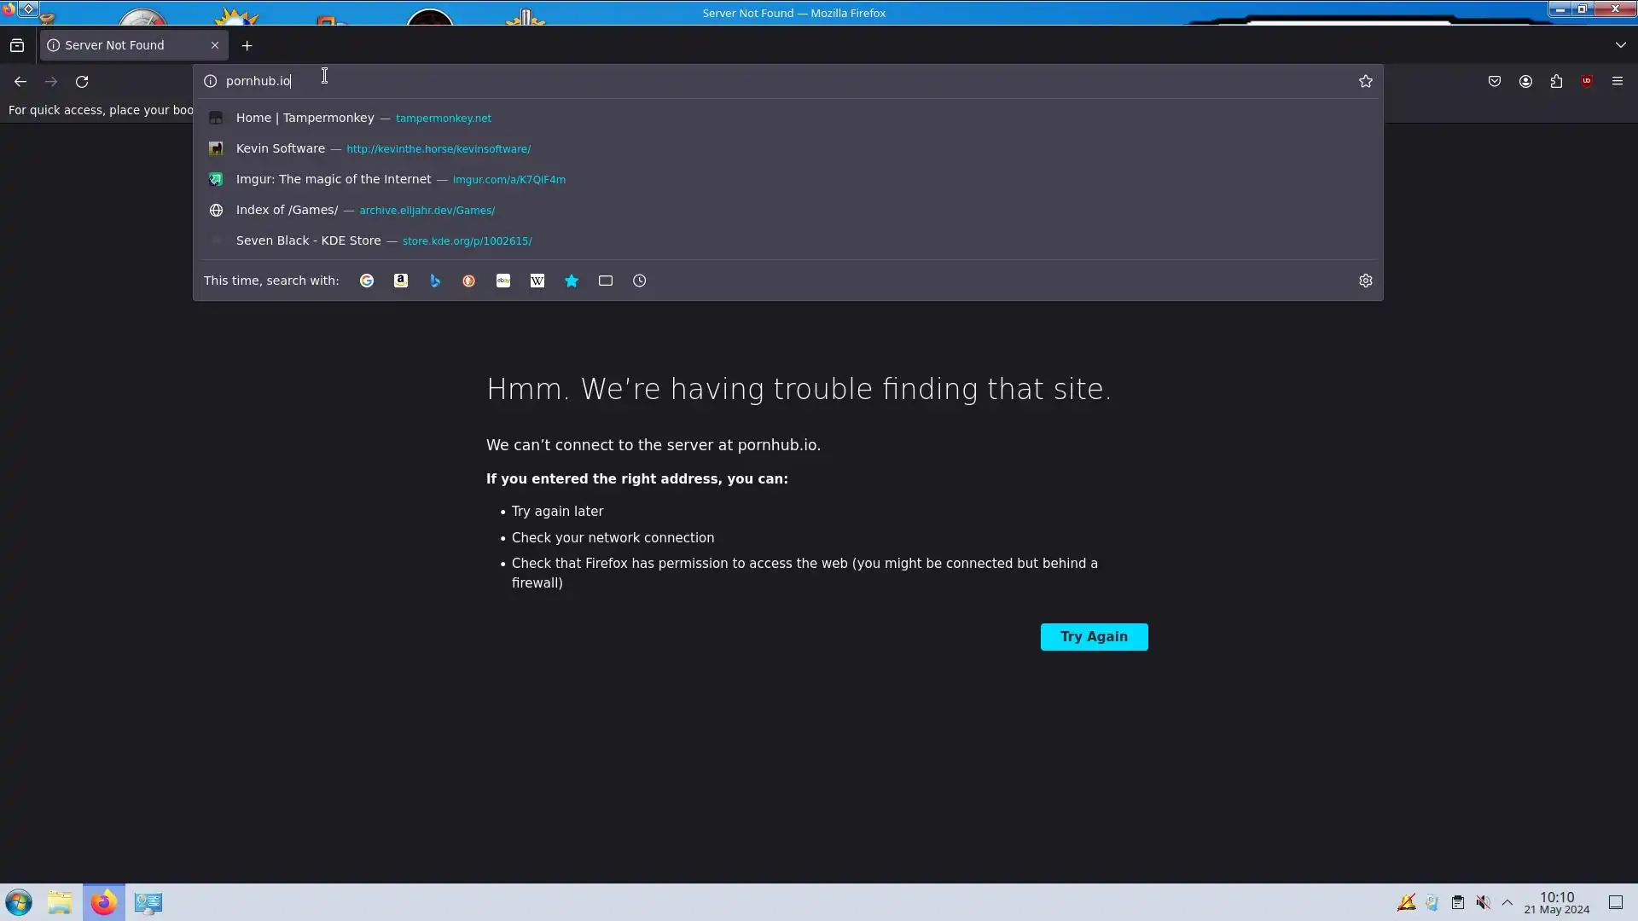The height and width of the screenshot is (921, 1638).
Task: Search with DuckDuckGo one-off engine
Action: point(469,281)
